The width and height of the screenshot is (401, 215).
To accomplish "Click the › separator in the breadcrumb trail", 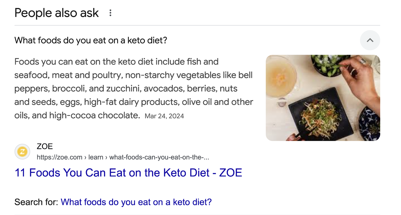I will click(86, 157).
